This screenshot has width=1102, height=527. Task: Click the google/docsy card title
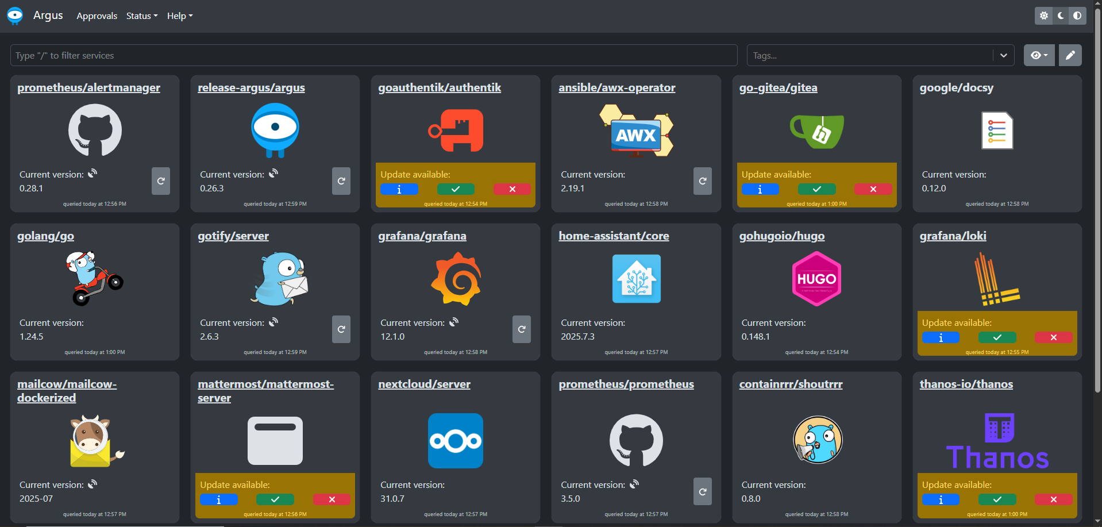pyautogui.click(x=957, y=87)
